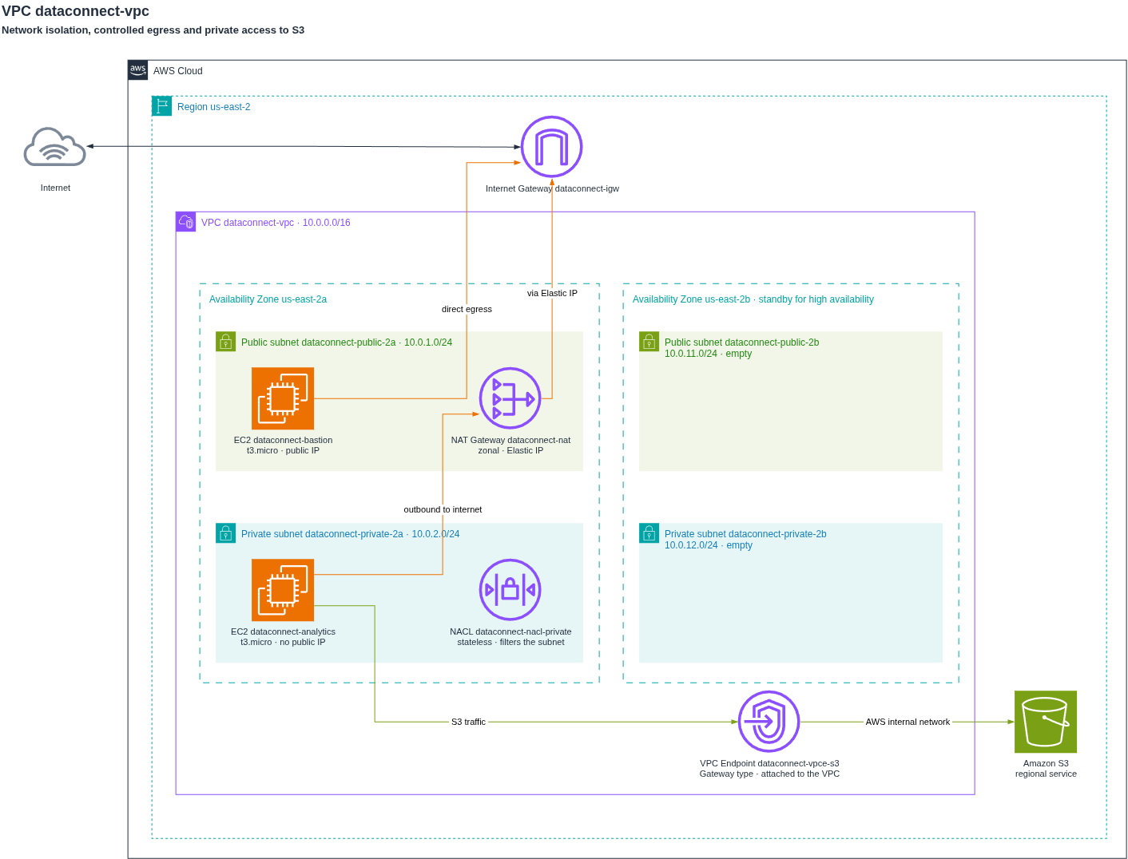Select 'NAT Gateway dataconnect-nat' caption text
This screenshot has height=859, width=1128.
coord(510,445)
